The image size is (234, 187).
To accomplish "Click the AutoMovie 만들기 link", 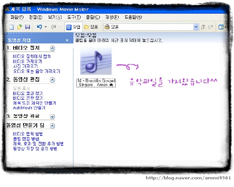I will coord(29,108).
